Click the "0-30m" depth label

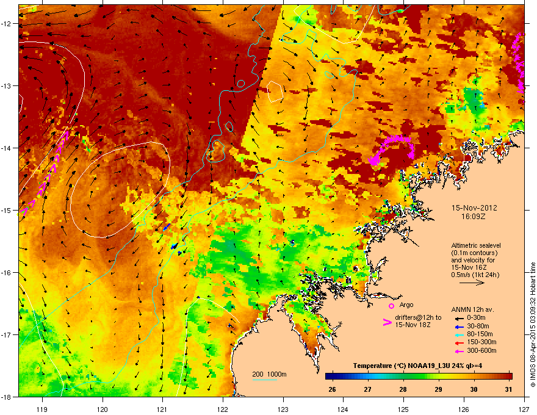click(476, 318)
